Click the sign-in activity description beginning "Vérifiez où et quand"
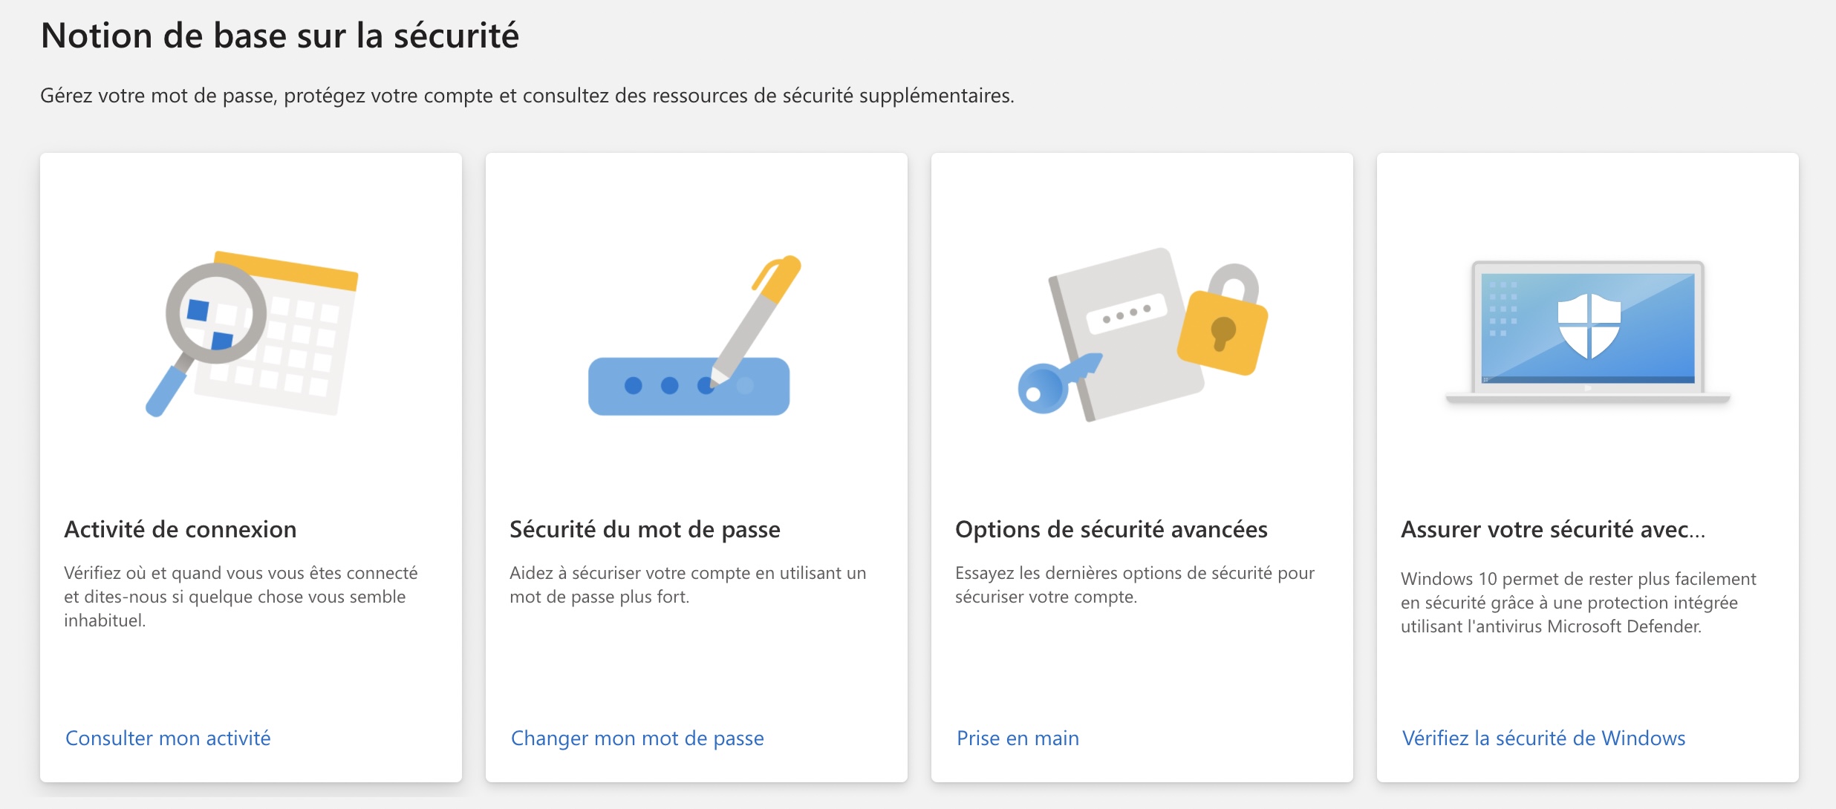Image resolution: width=1836 pixels, height=809 pixels. pyautogui.click(x=241, y=597)
